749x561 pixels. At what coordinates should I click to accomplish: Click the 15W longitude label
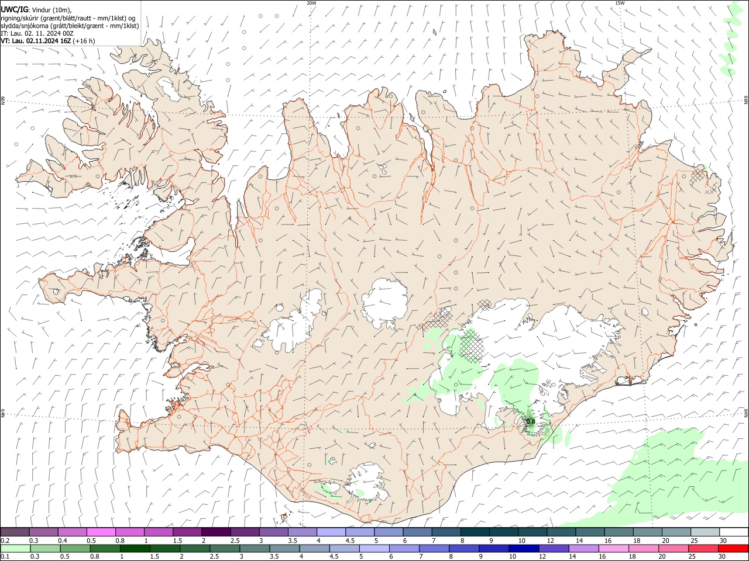click(x=619, y=3)
